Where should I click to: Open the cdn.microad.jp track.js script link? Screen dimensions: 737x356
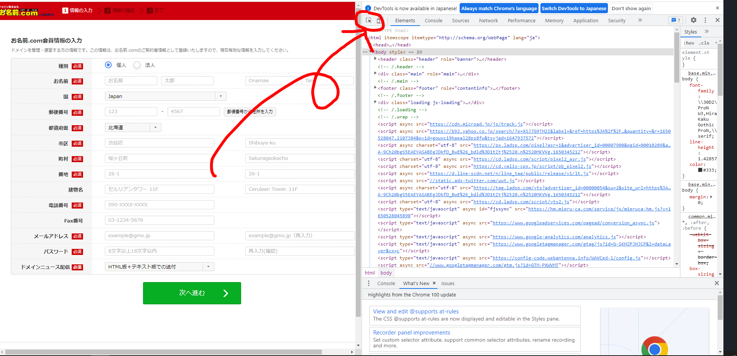(x=476, y=124)
